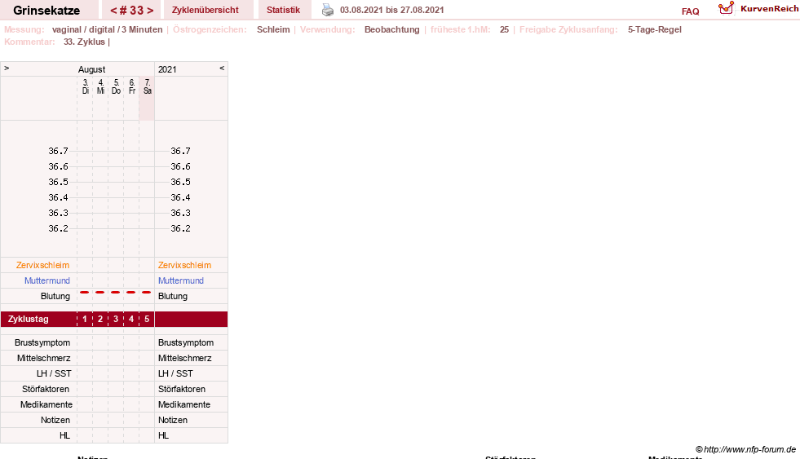The height and width of the screenshot is (459, 800).
Task: Expand the chart with the > arrow near August
Action: point(7,68)
